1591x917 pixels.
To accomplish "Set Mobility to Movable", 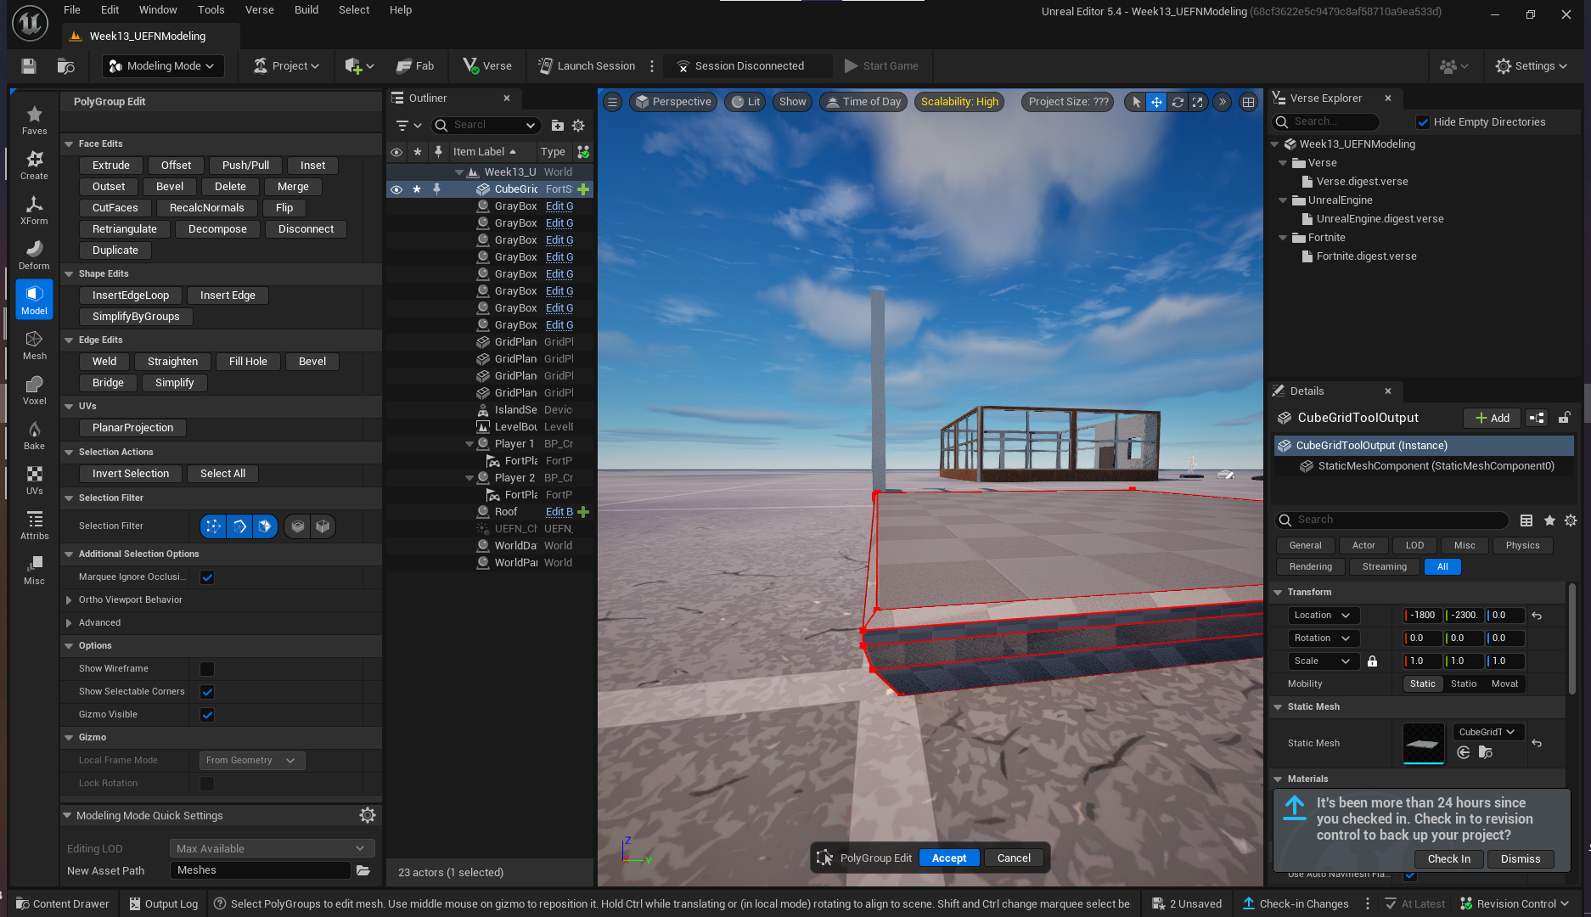I will (x=1504, y=684).
